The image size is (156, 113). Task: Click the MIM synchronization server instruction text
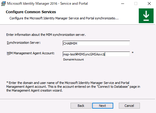click(x=46, y=35)
